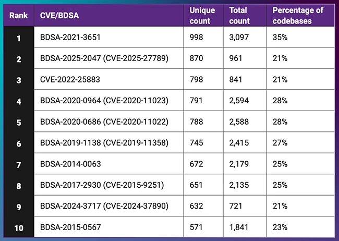Screen dimensions: 339x241
Task: Click the CVE-2022-25883 entry
Action: tap(70, 79)
